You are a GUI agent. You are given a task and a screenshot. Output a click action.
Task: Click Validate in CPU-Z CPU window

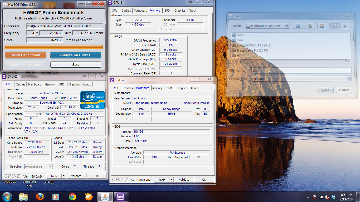76,176
